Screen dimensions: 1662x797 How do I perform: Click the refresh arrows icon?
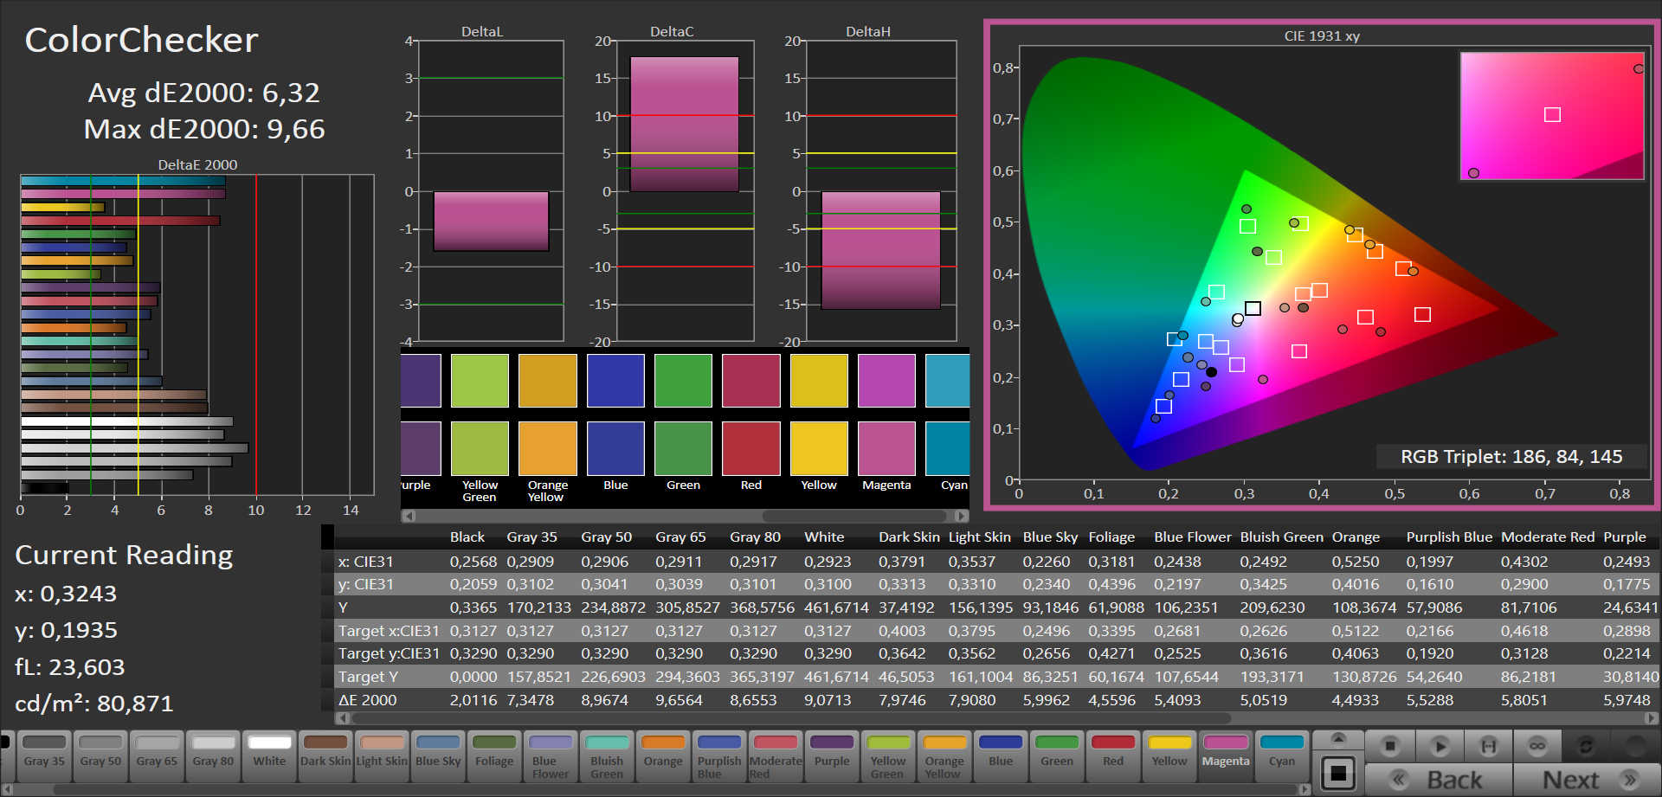1586,745
